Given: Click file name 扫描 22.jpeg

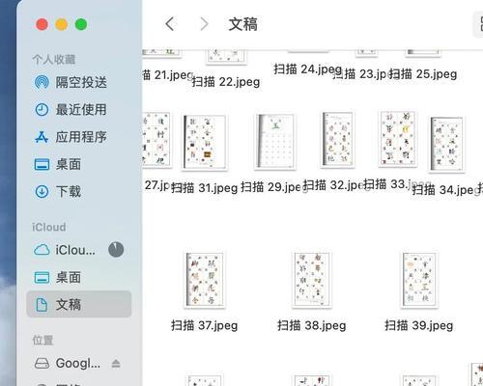Looking at the screenshot, I should 226,82.
